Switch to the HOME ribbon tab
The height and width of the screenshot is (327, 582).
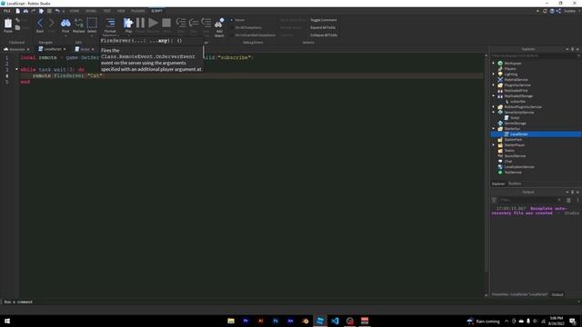coord(75,11)
